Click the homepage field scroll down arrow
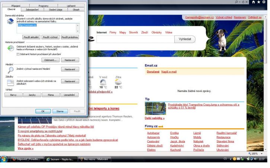 [x=78, y=31]
